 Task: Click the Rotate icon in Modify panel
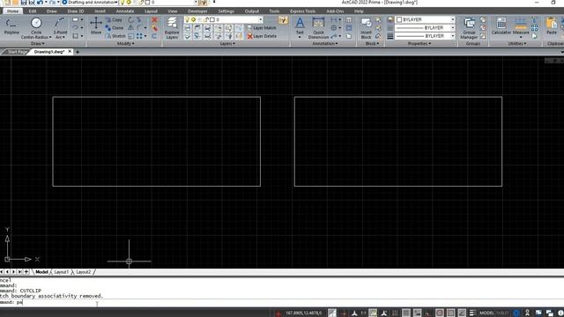(131, 19)
